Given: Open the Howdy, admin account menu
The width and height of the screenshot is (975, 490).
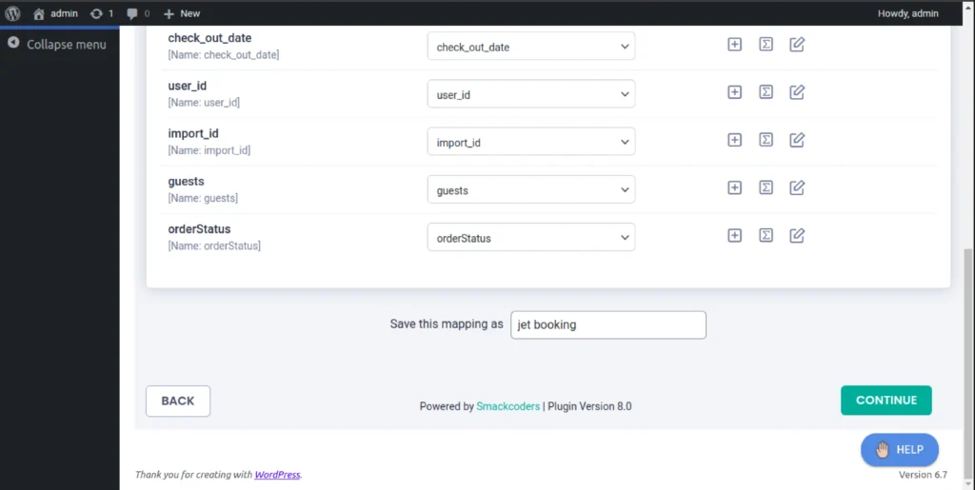Looking at the screenshot, I should pyautogui.click(x=907, y=13).
